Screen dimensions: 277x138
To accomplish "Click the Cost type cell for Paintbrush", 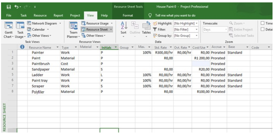I will click(69, 64).
